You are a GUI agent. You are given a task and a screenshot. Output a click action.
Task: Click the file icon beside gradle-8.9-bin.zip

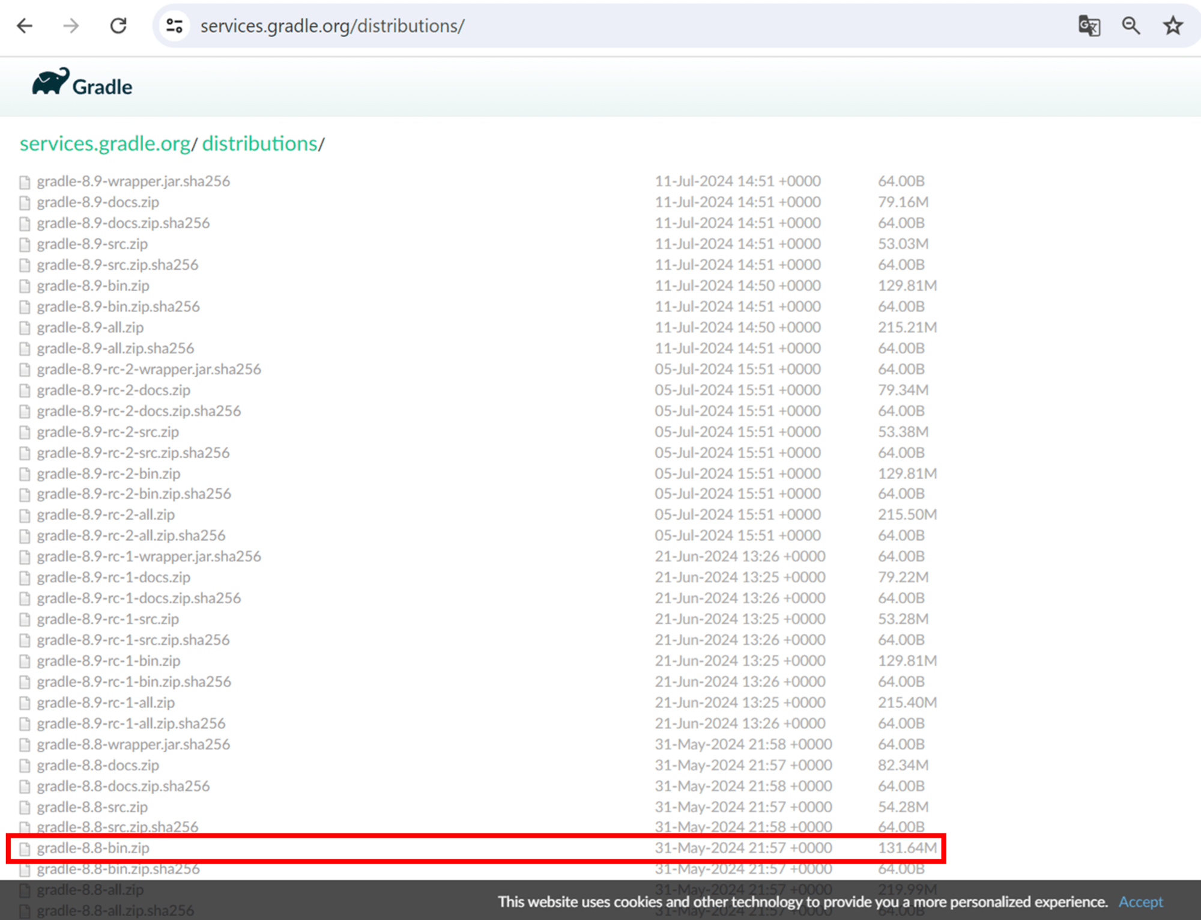(x=25, y=286)
